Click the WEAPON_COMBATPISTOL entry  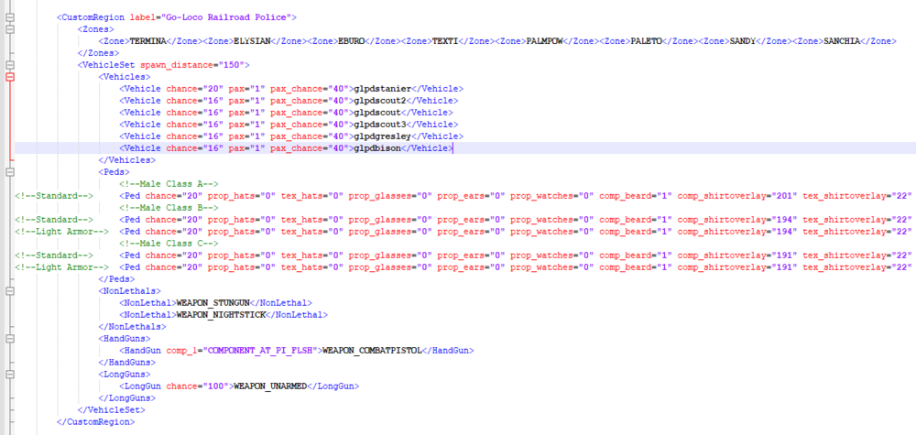(x=372, y=351)
